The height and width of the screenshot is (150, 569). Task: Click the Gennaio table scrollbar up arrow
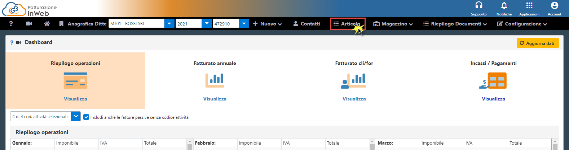[x=189, y=142]
